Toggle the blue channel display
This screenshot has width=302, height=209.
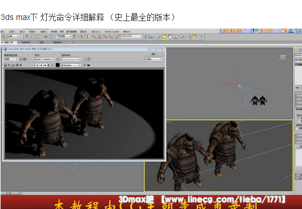(x=45, y=65)
